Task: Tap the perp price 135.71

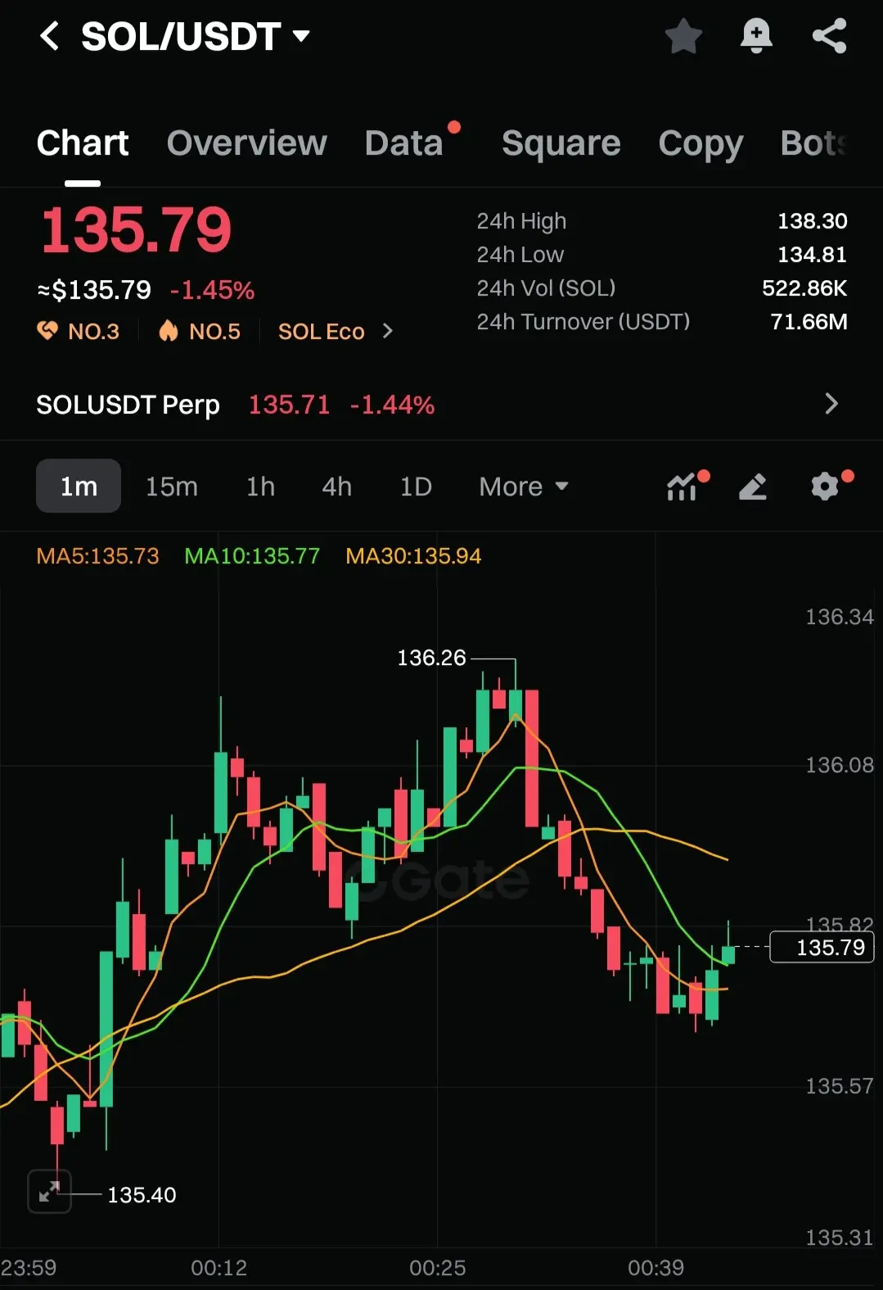Action: (x=289, y=405)
